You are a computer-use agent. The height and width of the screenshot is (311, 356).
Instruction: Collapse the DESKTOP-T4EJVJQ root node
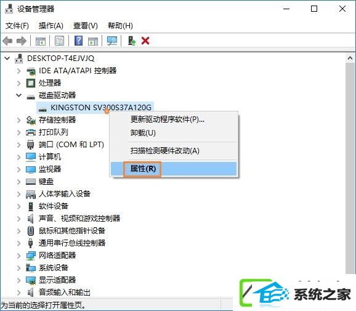(x=7, y=59)
